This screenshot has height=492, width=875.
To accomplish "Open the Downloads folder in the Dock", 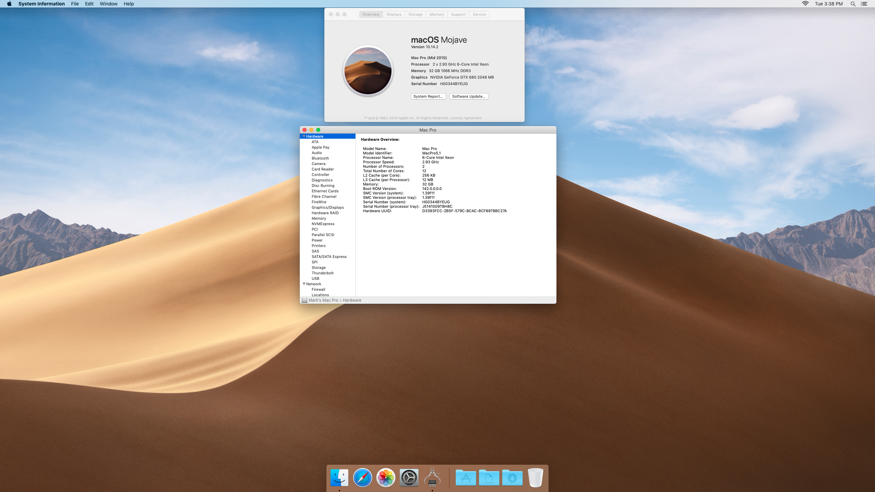I will point(512,477).
